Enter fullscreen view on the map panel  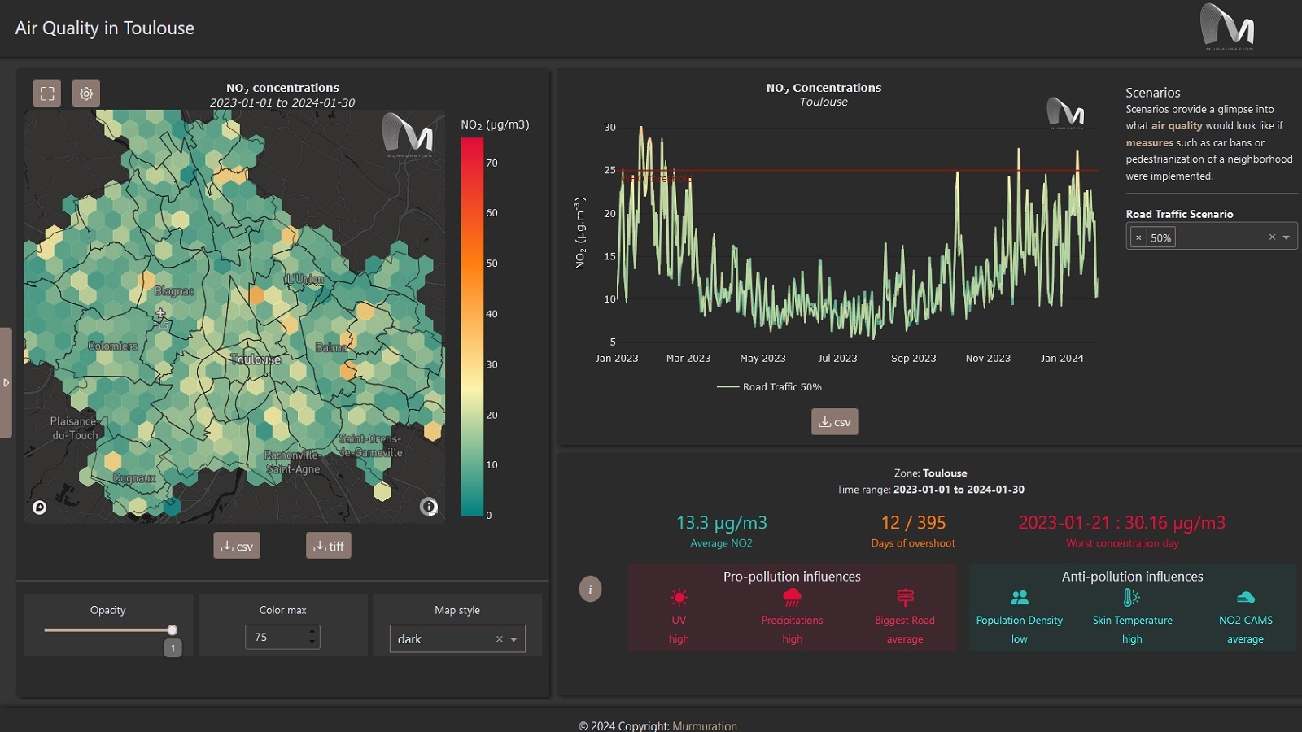(47, 93)
